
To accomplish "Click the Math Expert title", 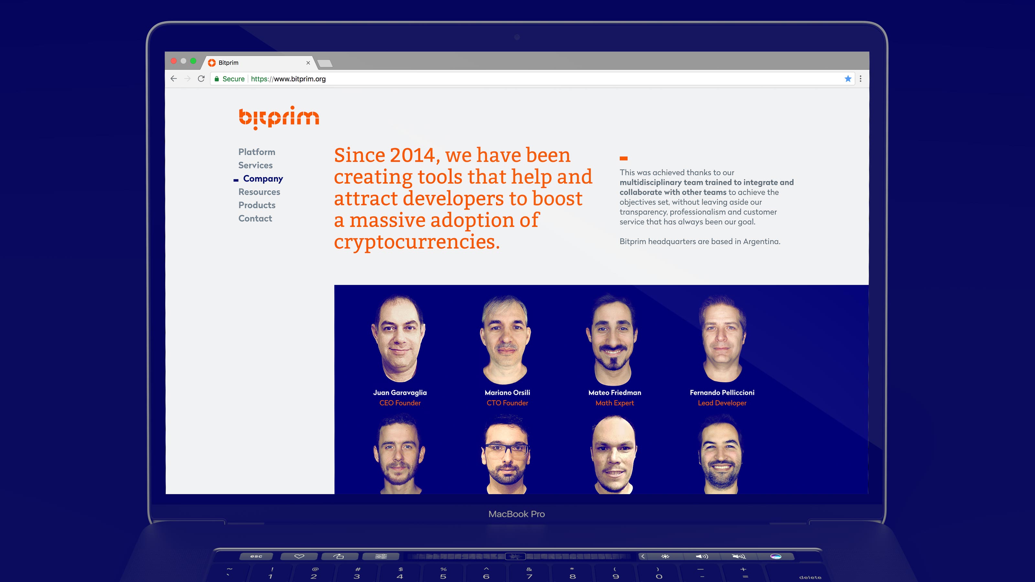I will 614,403.
